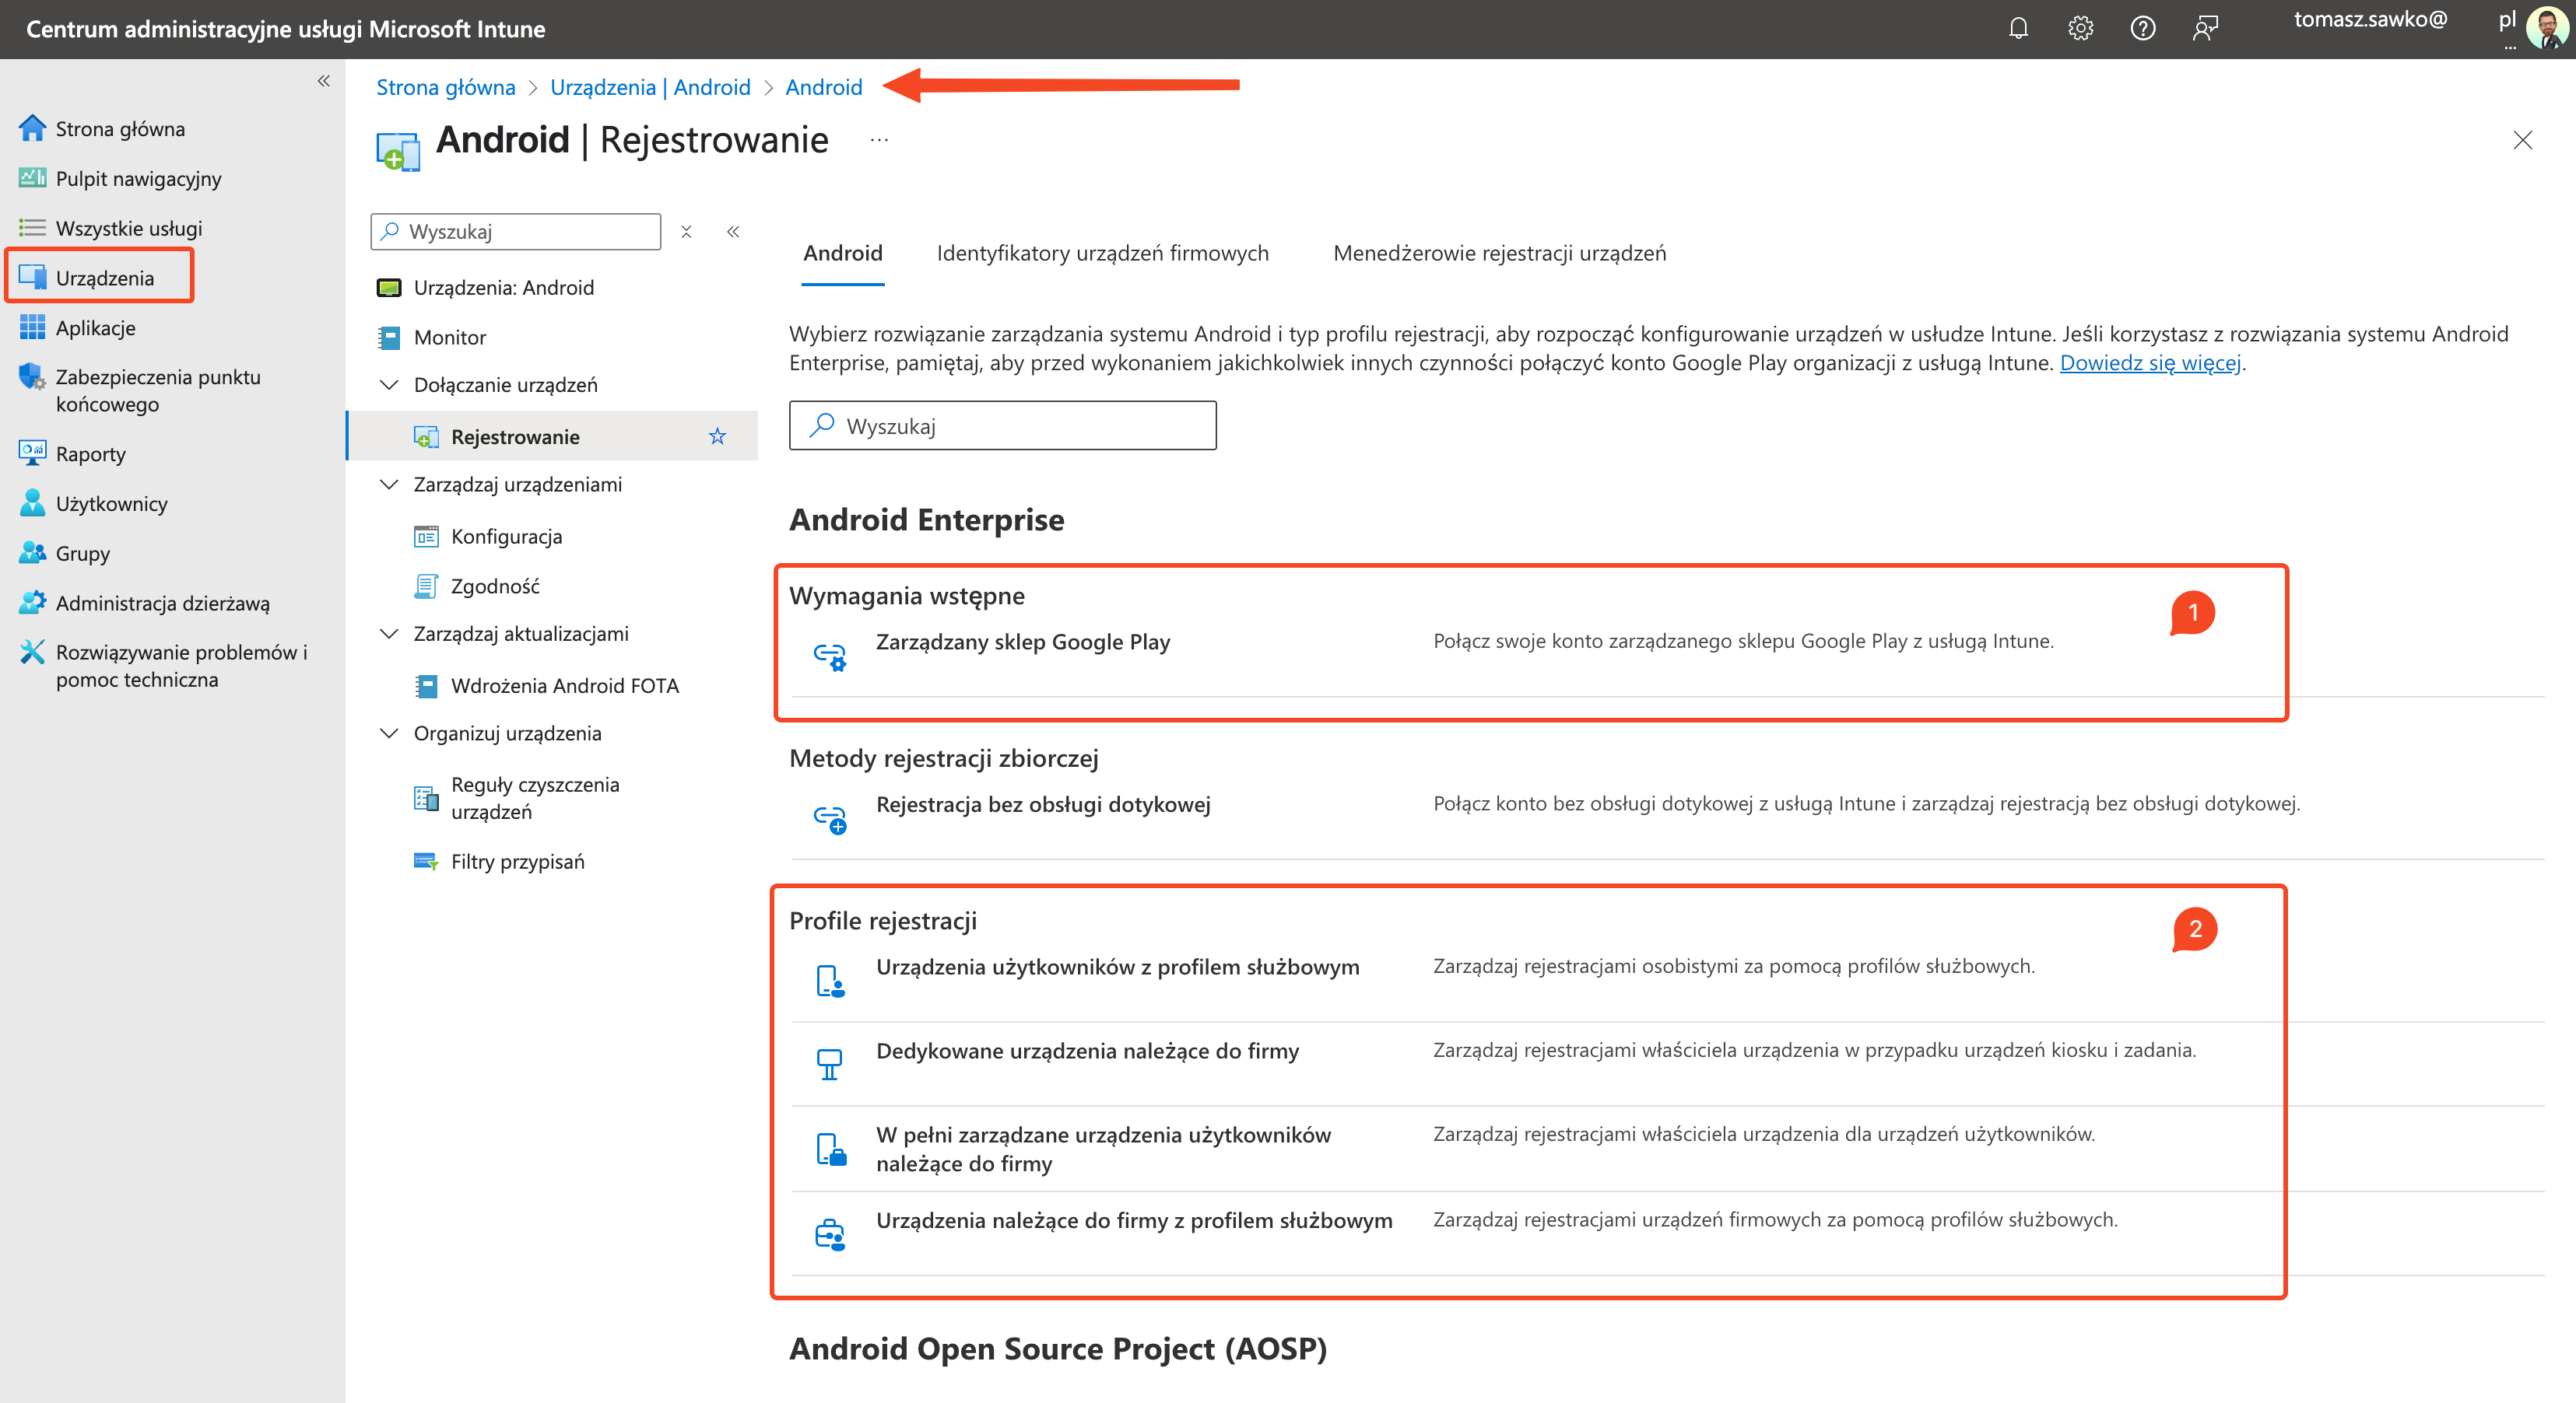Viewport: 2576px width, 1403px height.
Task: Open Wszystkie usługi in sidebar
Action: pos(128,228)
